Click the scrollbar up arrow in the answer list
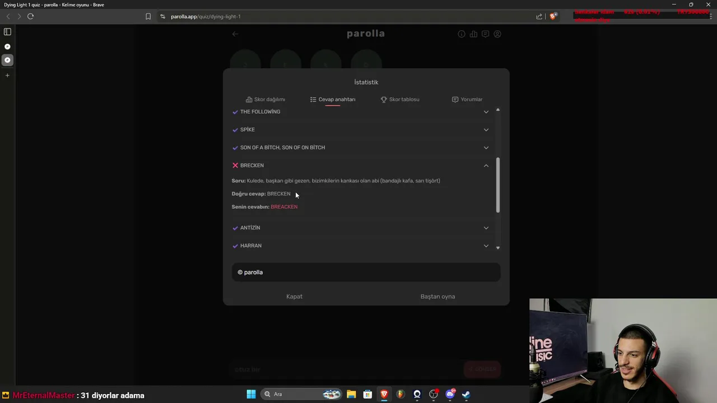Image resolution: width=717 pixels, height=403 pixels. point(498,110)
